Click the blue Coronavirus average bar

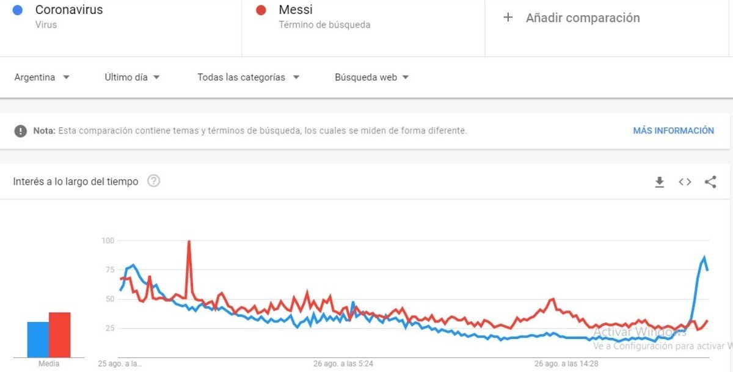(x=38, y=340)
